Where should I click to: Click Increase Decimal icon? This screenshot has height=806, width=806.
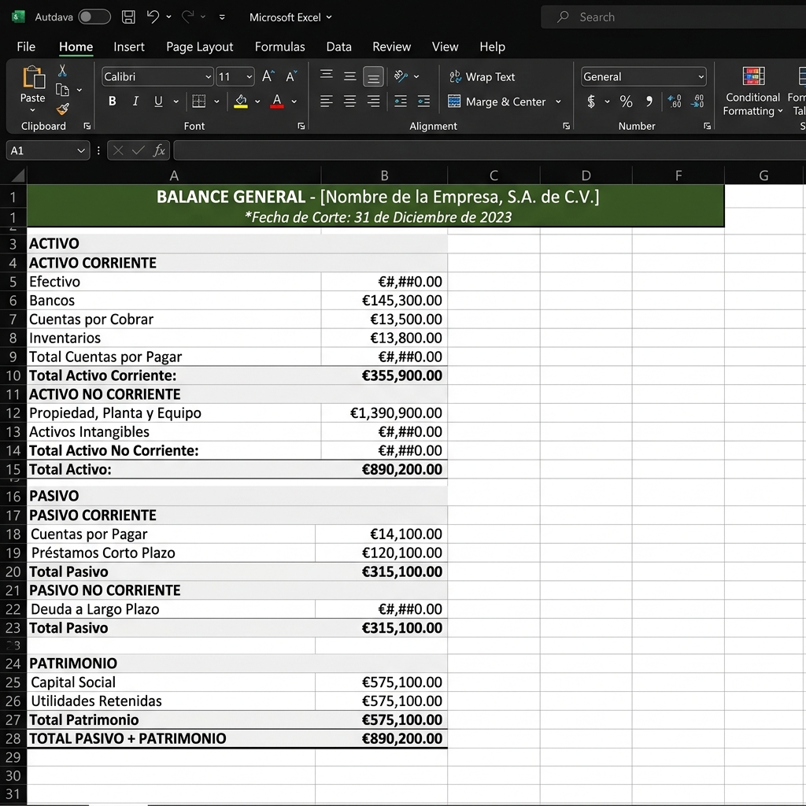675,102
